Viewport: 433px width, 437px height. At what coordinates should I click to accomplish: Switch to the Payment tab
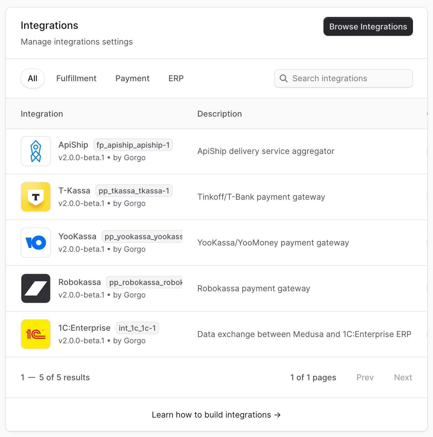pyautogui.click(x=132, y=78)
